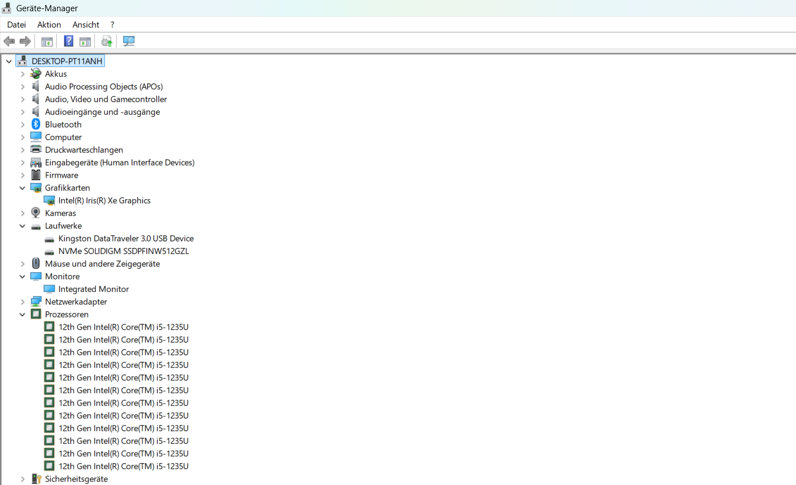Open the Datei menu

[16, 25]
